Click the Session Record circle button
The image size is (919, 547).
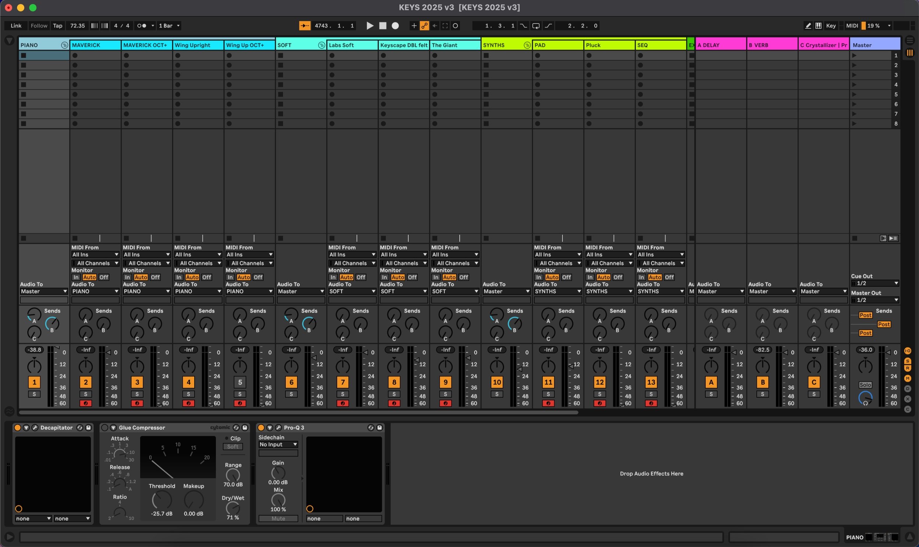point(455,26)
